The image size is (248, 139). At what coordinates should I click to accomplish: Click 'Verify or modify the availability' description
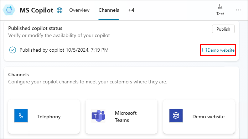click(59, 35)
